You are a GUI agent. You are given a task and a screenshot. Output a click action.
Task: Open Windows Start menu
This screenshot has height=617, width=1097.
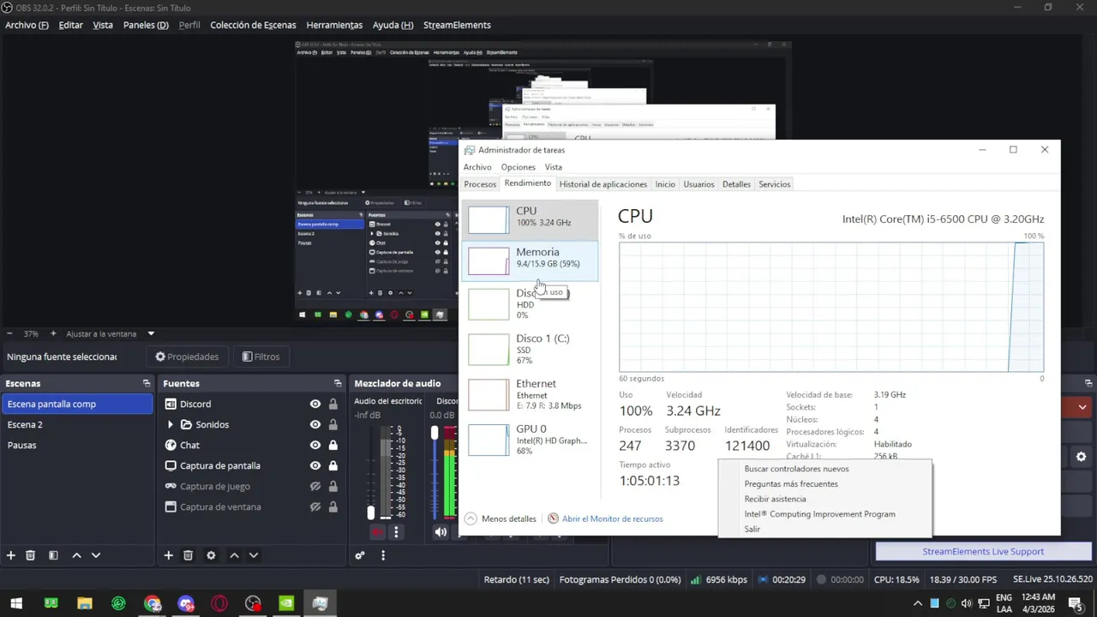point(16,603)
